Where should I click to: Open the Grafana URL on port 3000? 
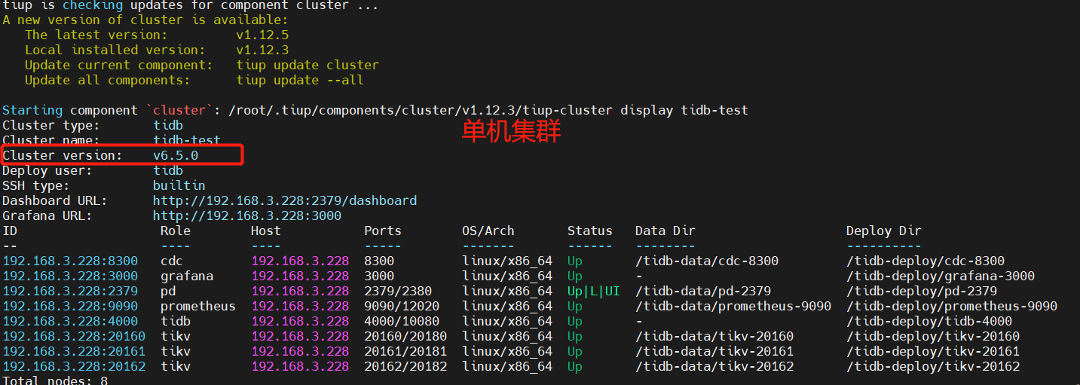246,215
